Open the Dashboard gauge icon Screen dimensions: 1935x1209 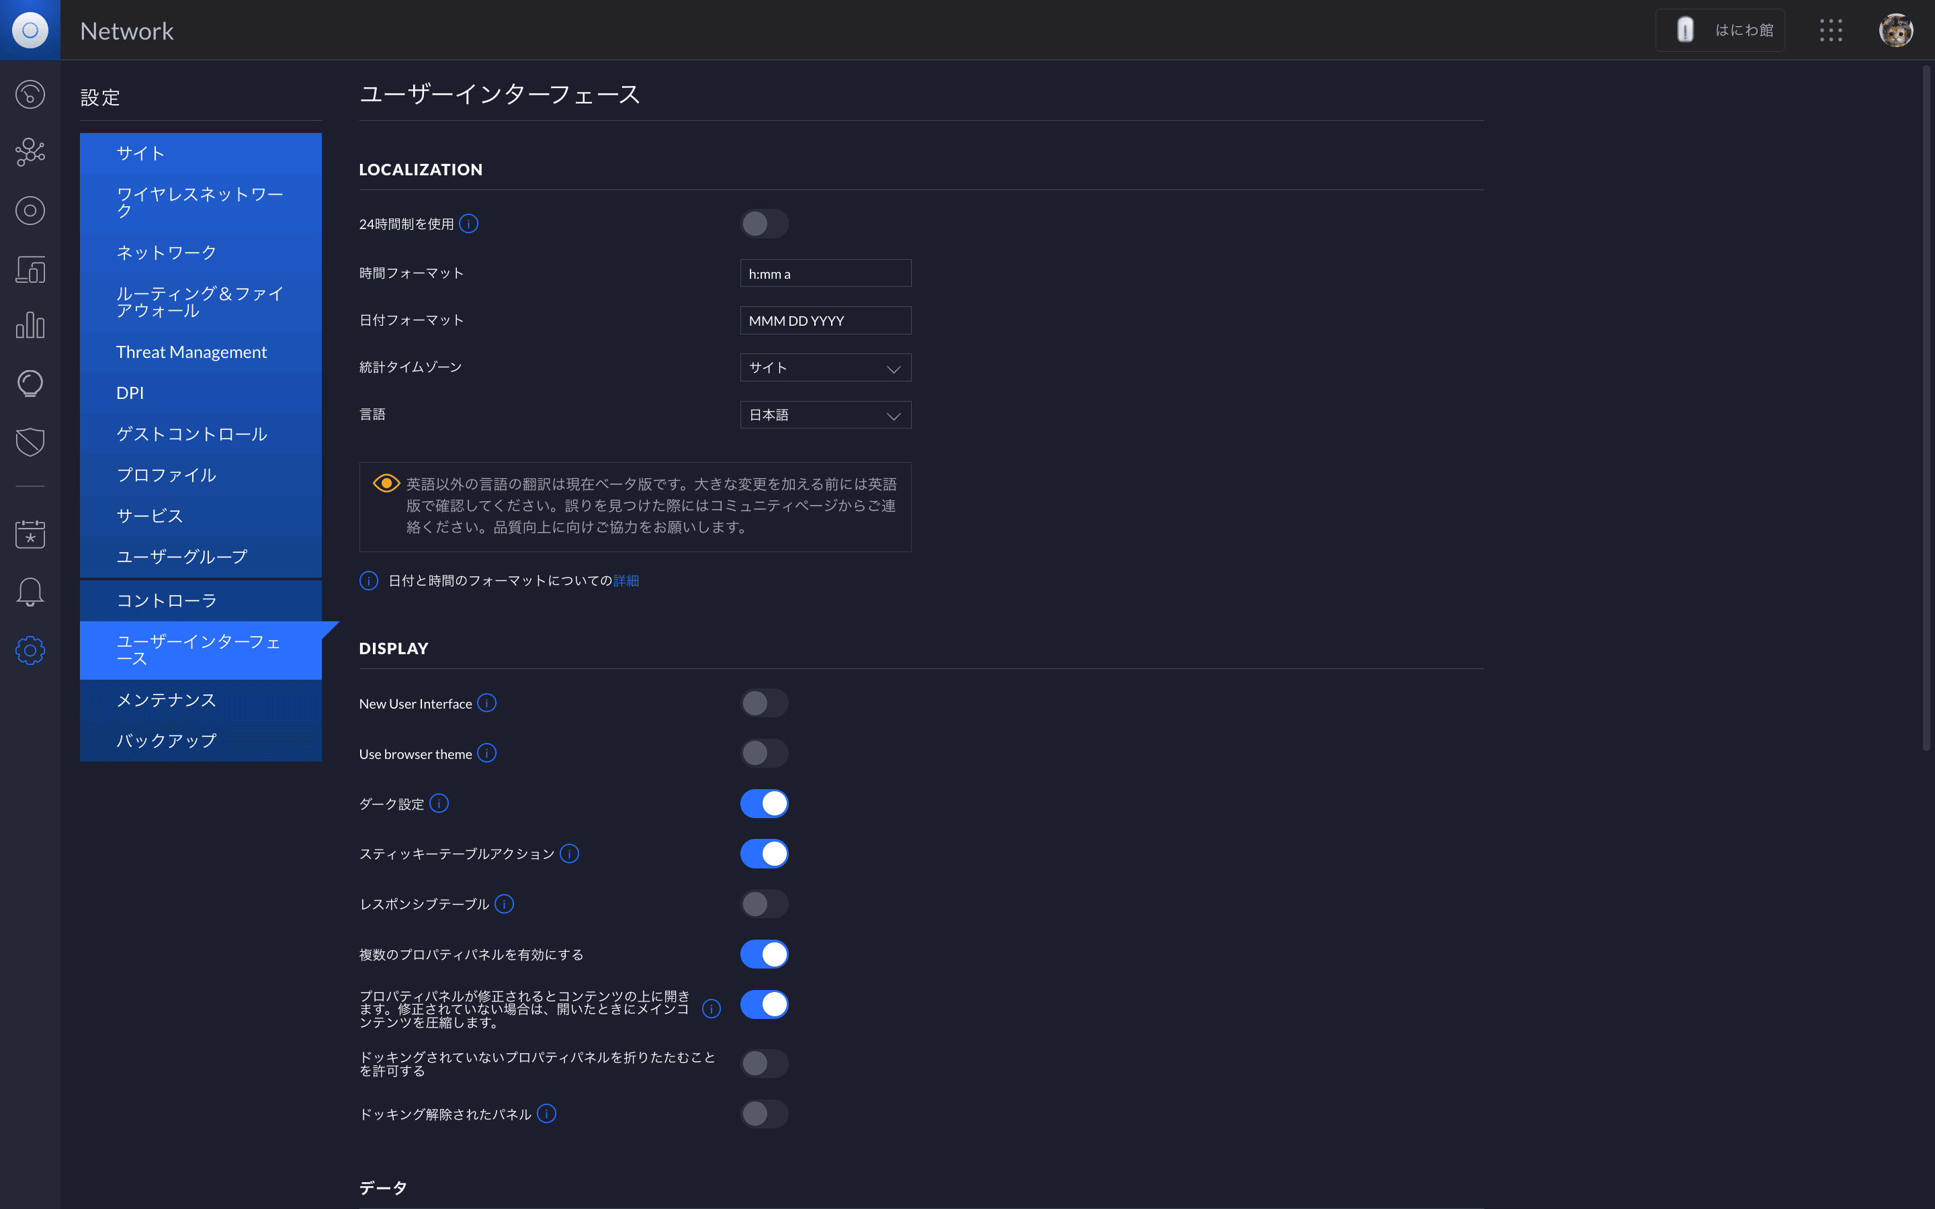[30, 94]
